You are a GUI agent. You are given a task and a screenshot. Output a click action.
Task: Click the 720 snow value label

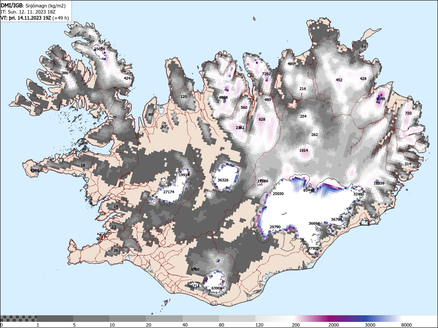(408, 113)
